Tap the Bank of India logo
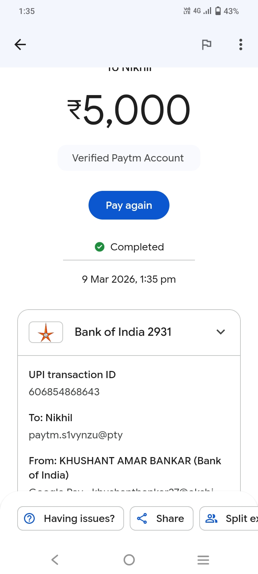Image resolution: width=258 pixels, height=574 pixels. click(x=46, y=332)
